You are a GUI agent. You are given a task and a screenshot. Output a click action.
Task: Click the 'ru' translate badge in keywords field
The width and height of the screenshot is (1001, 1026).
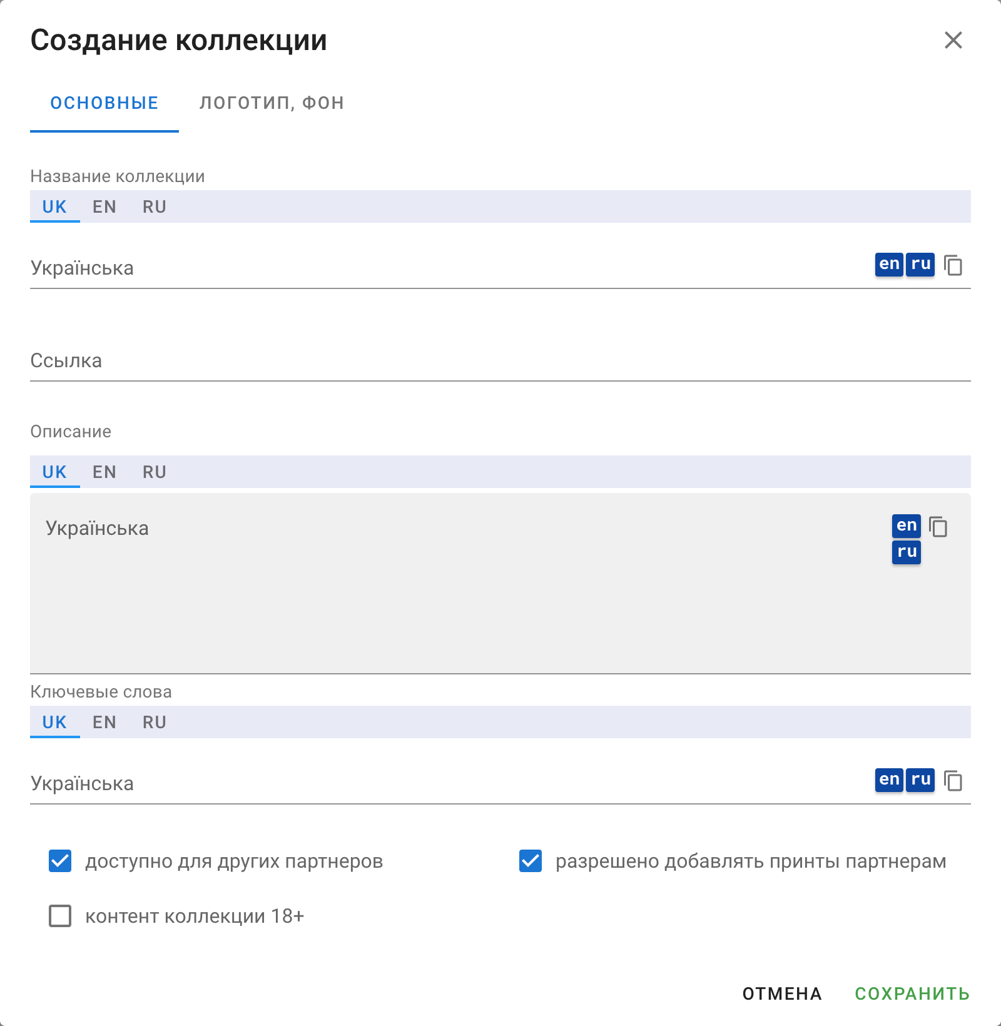920,780
